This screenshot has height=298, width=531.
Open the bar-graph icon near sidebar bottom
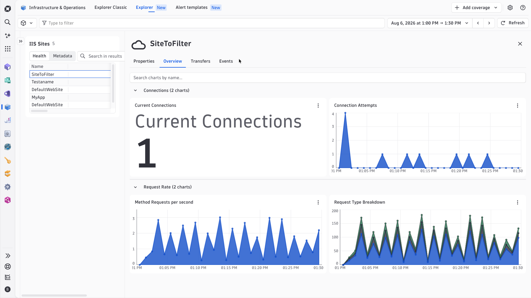pyautogui.click(x=8, y=277)
